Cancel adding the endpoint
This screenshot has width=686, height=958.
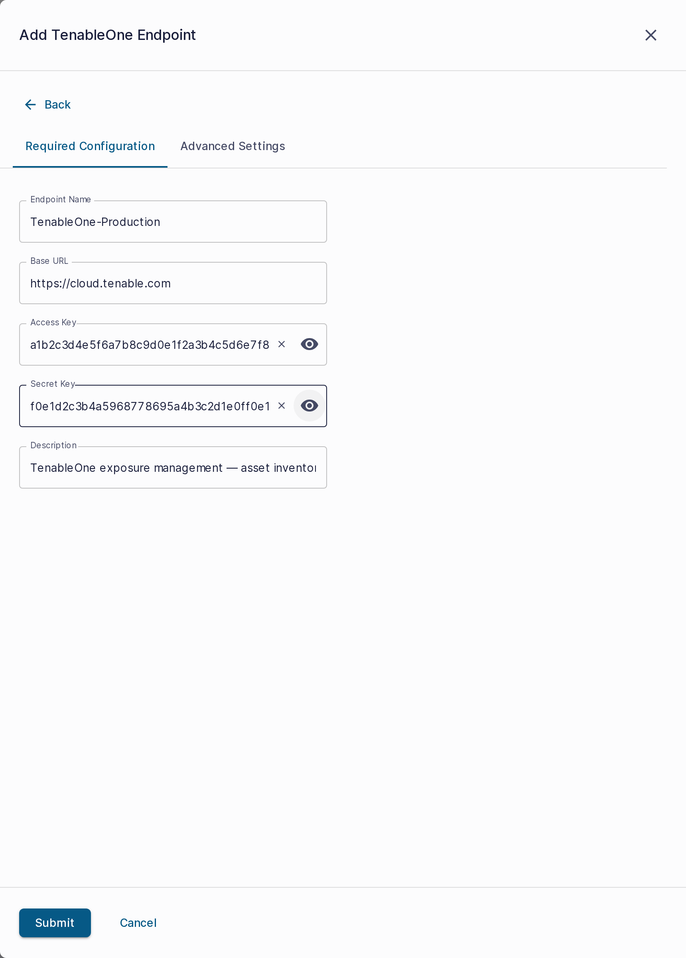coord(138,922)
